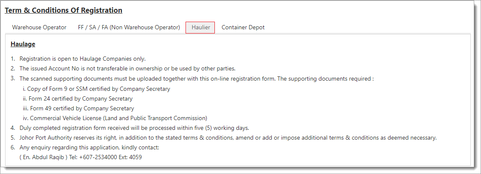Click the scanned supporting documents clause
The image size is (481, 174).
coord(196,79)
